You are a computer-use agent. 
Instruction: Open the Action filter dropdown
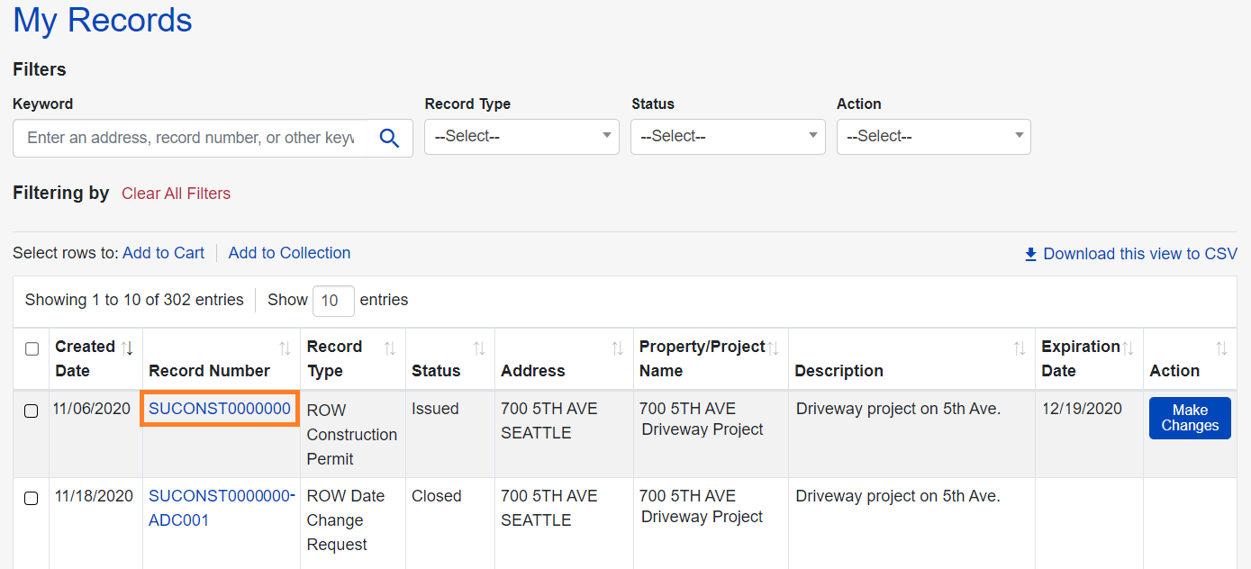point(933,137)
